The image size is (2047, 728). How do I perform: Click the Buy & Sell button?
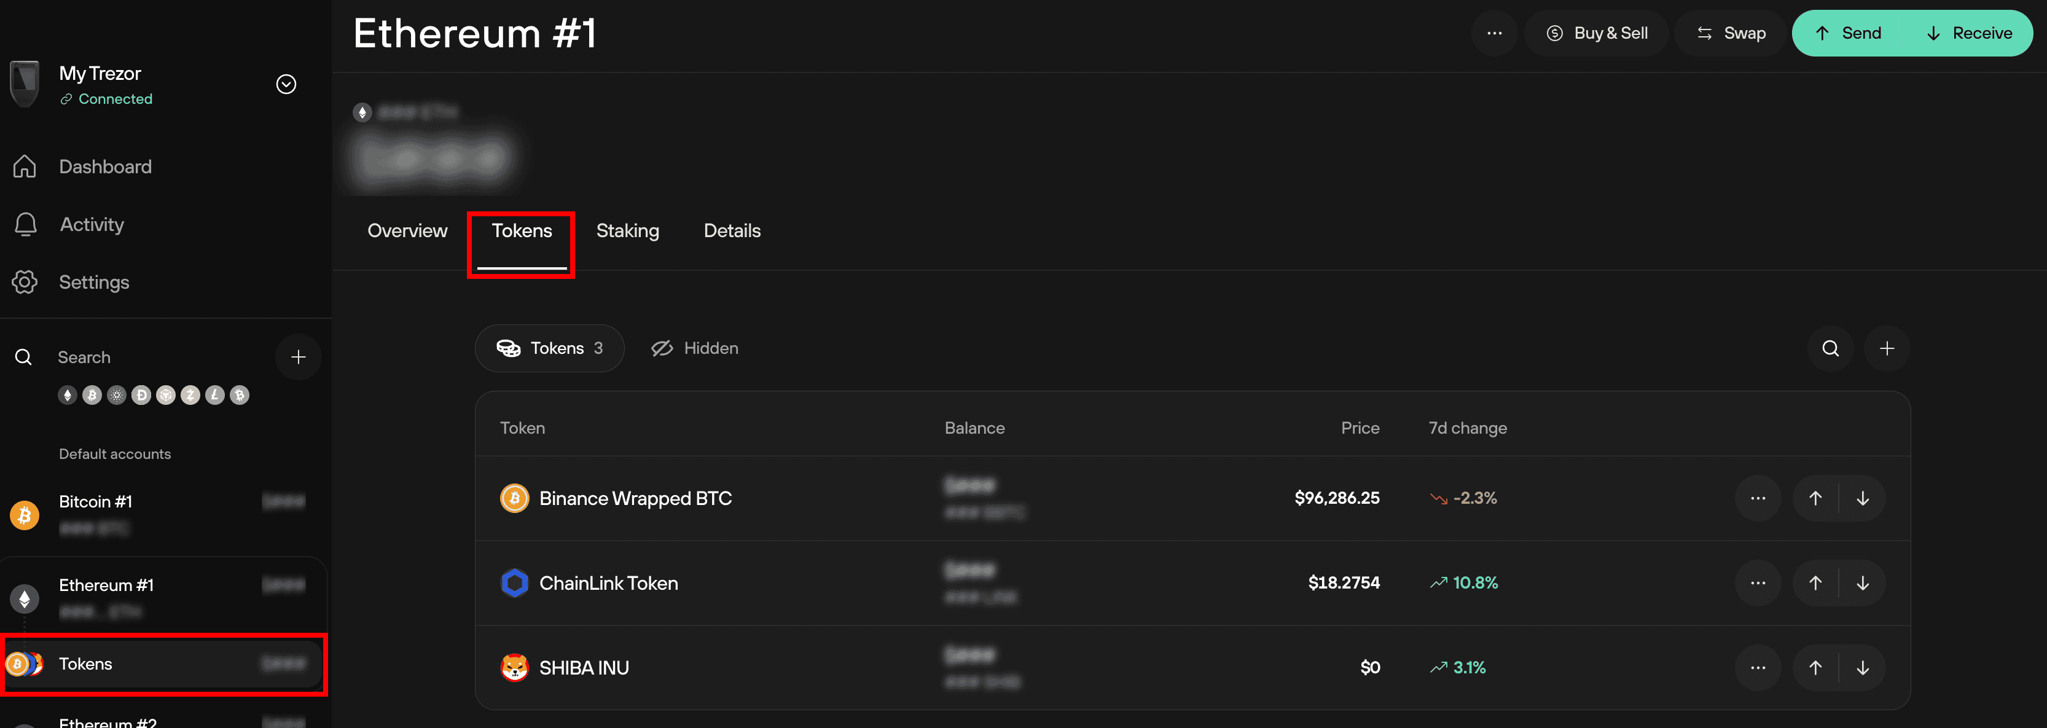click(1597, 33)
